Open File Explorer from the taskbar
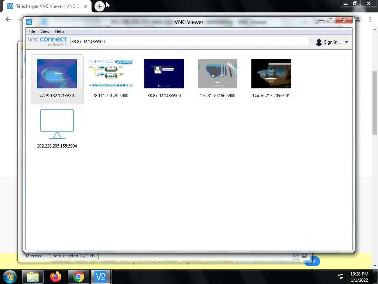This screenshot has height=284, width=378. 33,277
